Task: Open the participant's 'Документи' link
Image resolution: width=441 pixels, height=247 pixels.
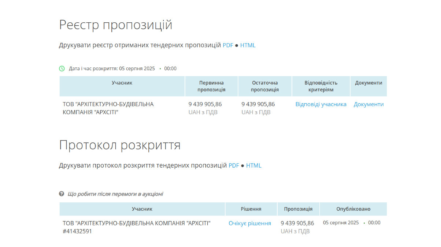Action: [x=368, y=104]
